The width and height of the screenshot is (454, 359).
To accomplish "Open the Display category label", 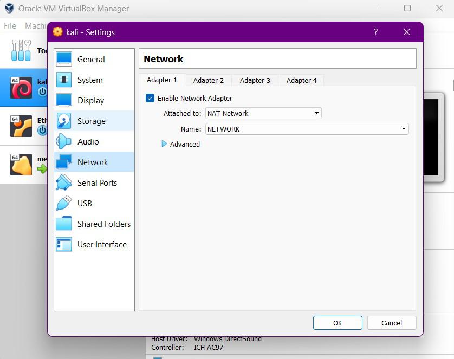I will click(90, 100).
